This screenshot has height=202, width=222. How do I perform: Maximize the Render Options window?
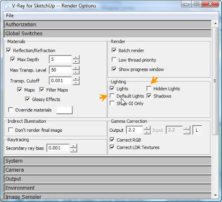pyautogui.click(x=196, y=4)
